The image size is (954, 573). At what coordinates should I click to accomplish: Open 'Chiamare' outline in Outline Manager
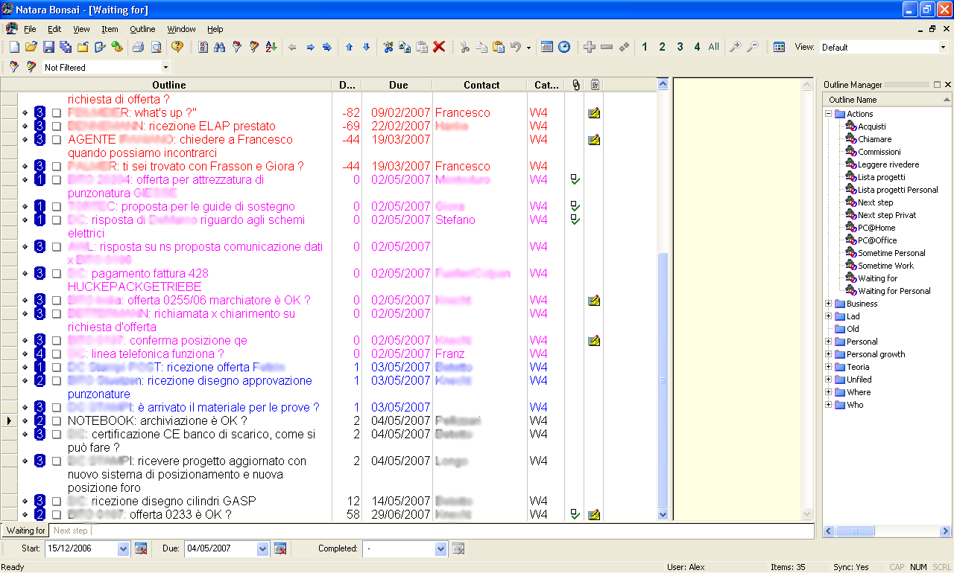[x=874, y=139]
